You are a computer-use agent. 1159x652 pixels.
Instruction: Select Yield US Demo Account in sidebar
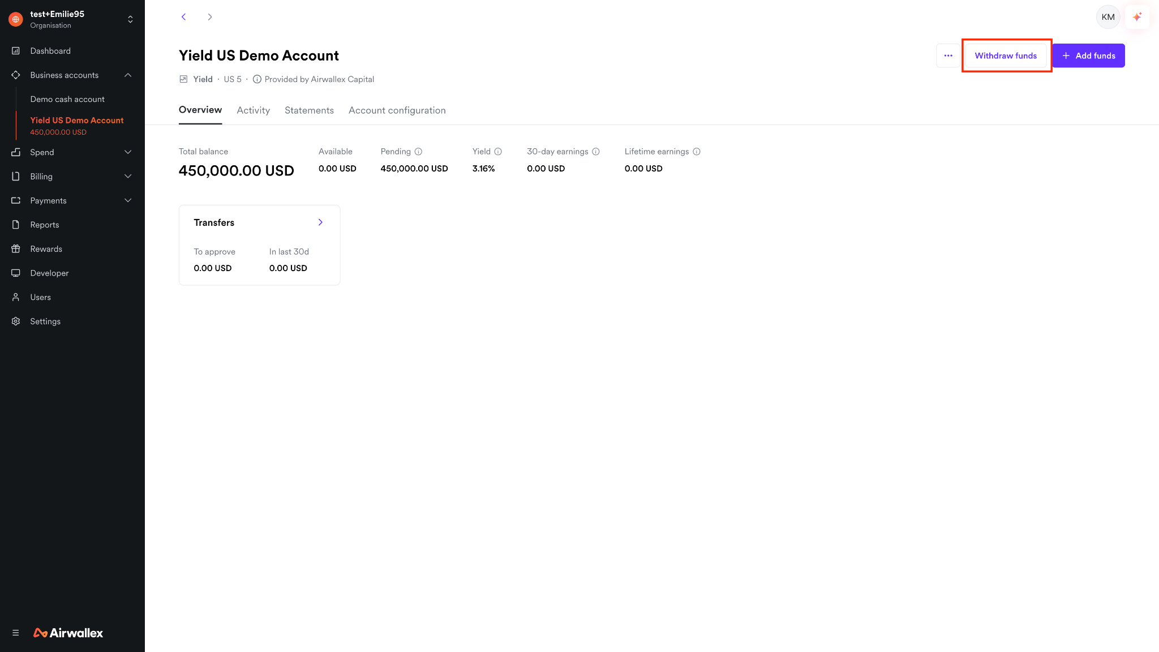coord(77,125)
